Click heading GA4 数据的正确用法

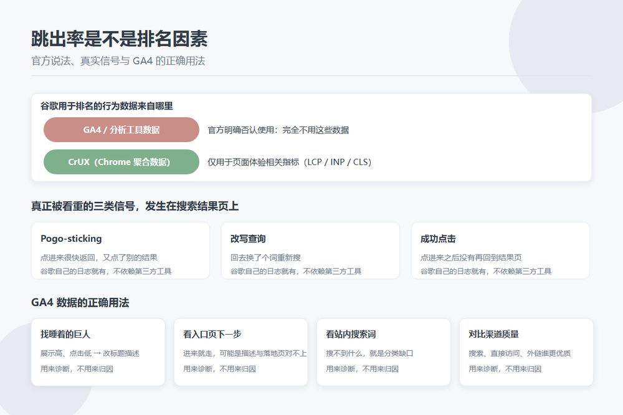pyautogui.click(x=80, y=302)
